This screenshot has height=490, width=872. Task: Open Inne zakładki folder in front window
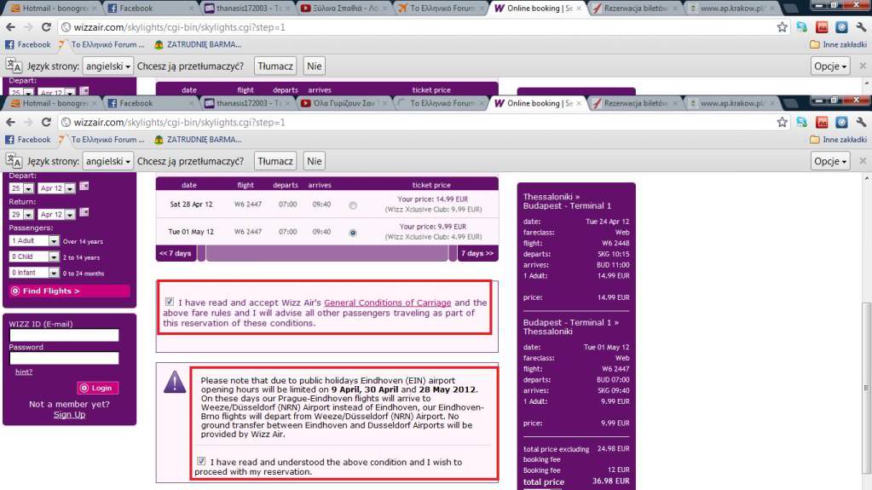(x=838, y=140)
